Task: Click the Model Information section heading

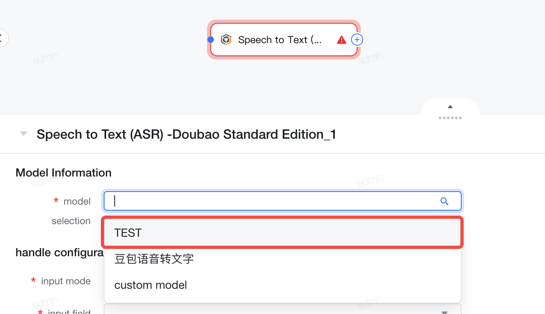Action: [63, 172]
